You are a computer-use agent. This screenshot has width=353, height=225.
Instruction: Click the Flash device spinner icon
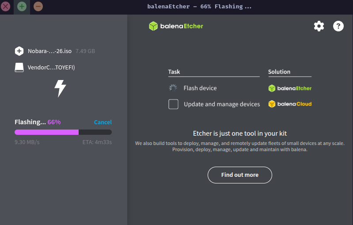pyautogui.click(x=173, y=88)
